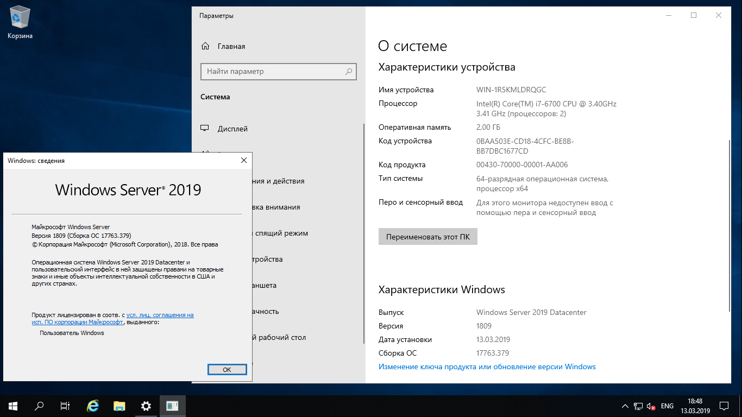Open the change product key link
This screenshot has width=742, height=417.
coord(487,367)
